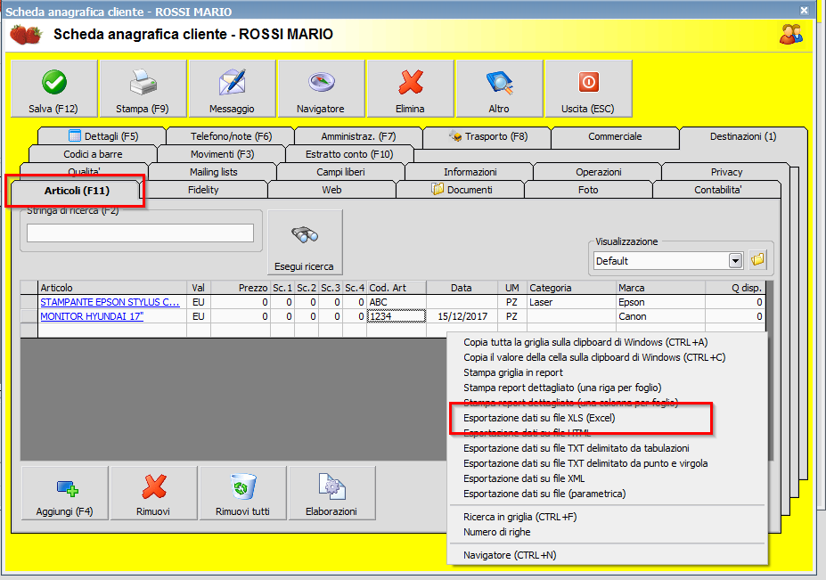This screenshot has width=826, height=580.
Task: Click the Aggiungi (F4) button
Action: tap(65, 493)
